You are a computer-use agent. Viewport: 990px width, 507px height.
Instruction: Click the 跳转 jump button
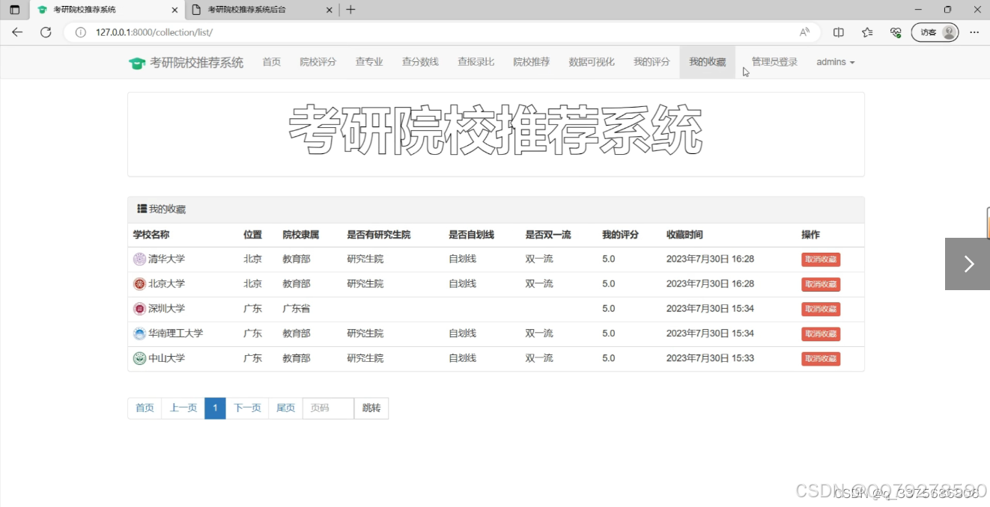click(371, 408)
